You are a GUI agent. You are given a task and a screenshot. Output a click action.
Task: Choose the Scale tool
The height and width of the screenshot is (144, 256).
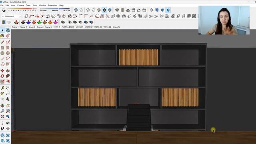(2, 81)
